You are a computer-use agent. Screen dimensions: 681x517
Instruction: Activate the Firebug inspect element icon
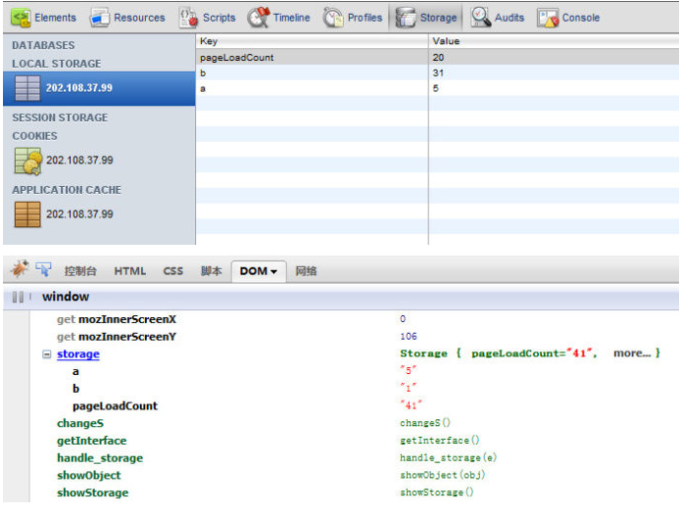(43, 269)
